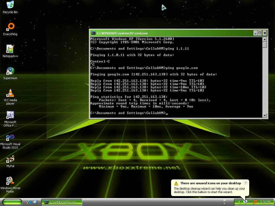Select the VLC media player shortcut
The width and height of the screenshot is (275, 206).
(x=10, y=97)
